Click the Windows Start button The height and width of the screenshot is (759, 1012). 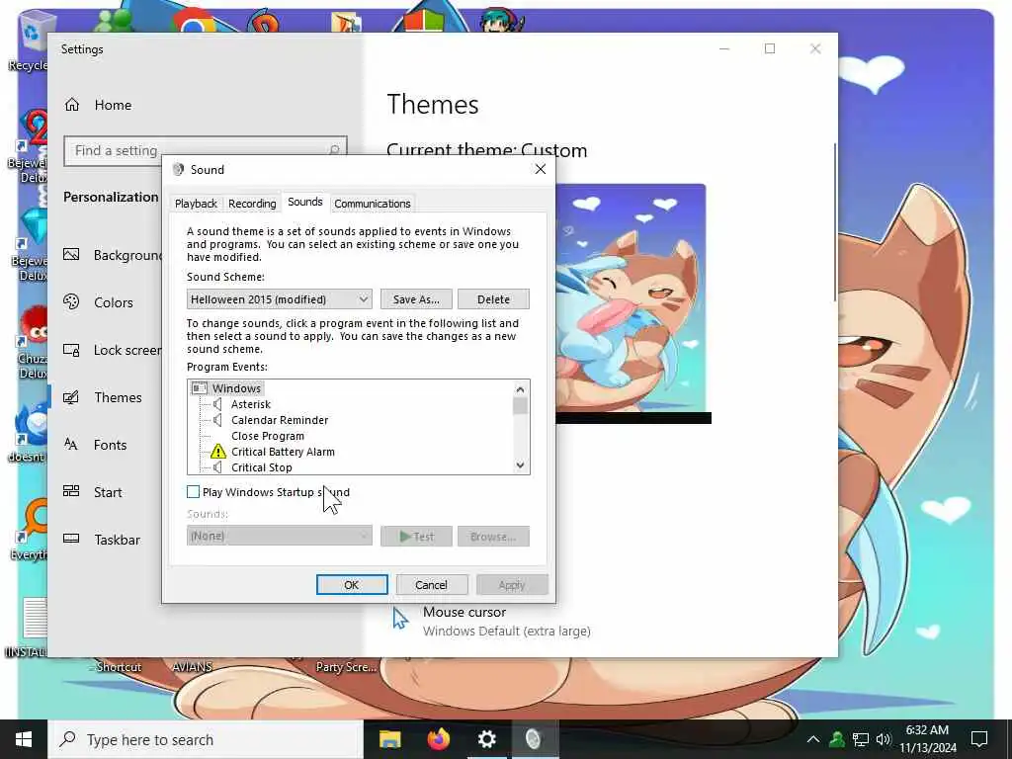point(24,739)
